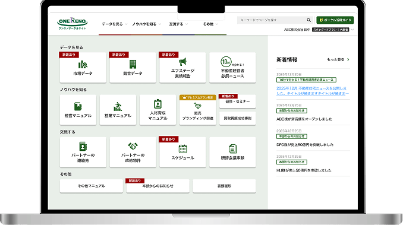Click the その他マニュアル button
The image size is (403, 225).
[92, 186]
